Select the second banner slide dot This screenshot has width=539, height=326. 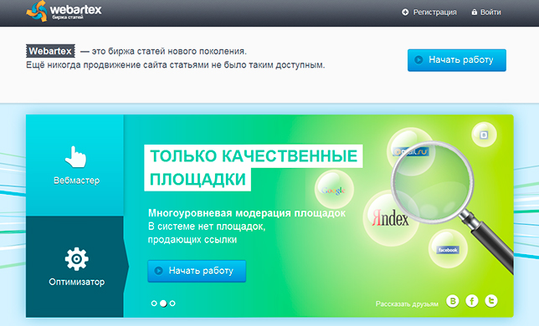[x=163, y=303]
